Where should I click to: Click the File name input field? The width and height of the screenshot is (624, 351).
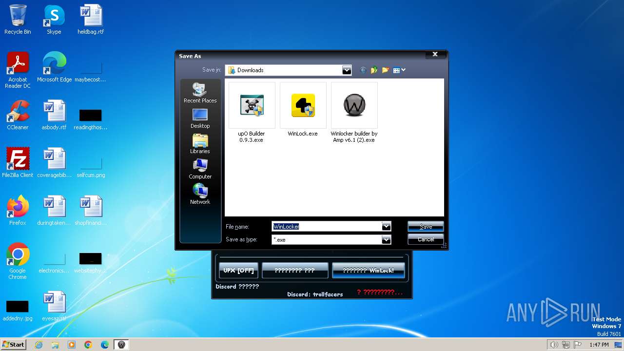pyautogui.click(x=327, y=226)
